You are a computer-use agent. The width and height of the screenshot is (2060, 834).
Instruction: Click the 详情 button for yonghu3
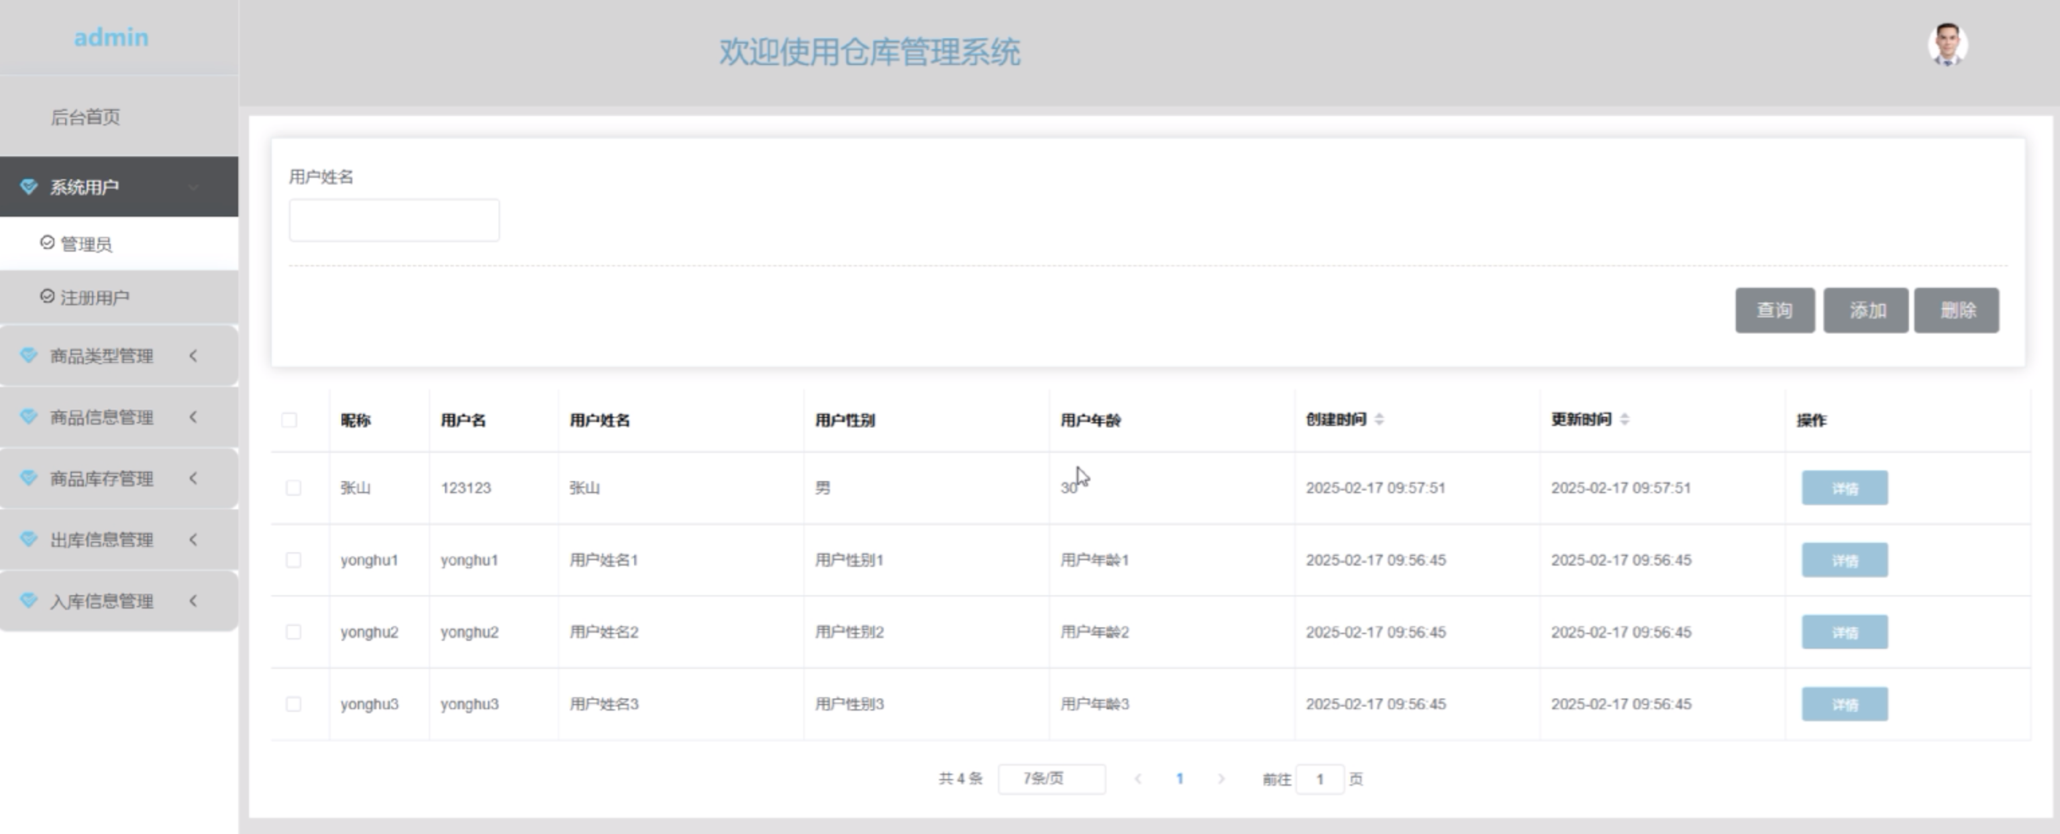(1844, 704)
